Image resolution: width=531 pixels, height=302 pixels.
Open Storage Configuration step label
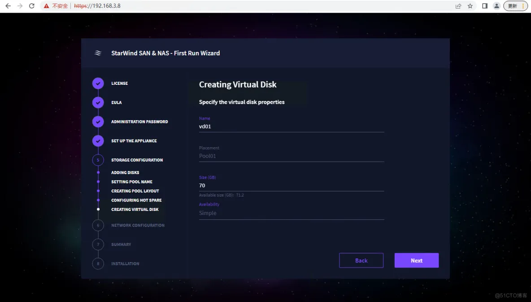point(137,160)
